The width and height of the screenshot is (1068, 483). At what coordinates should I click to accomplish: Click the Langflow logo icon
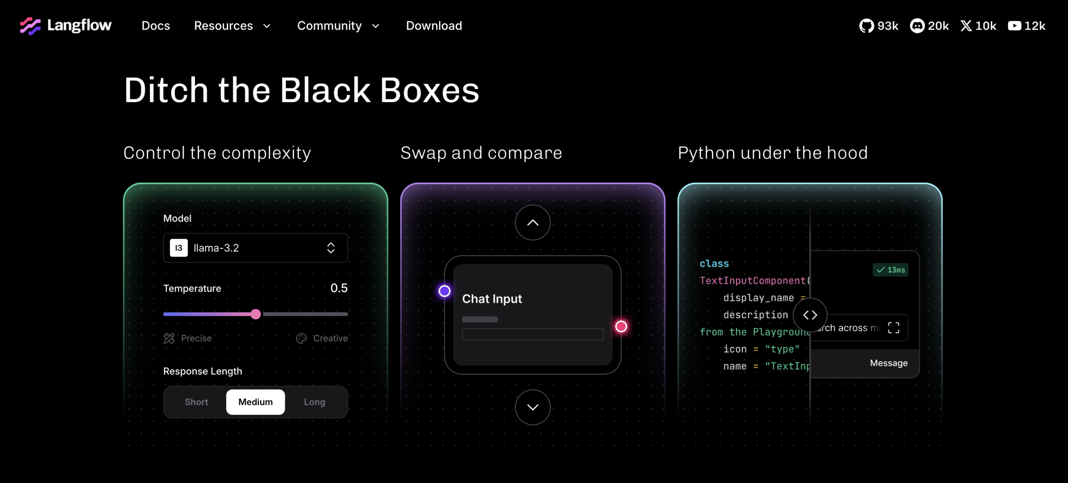[30, 26]
